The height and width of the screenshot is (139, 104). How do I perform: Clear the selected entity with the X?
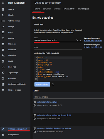click(x=77, y=40)
